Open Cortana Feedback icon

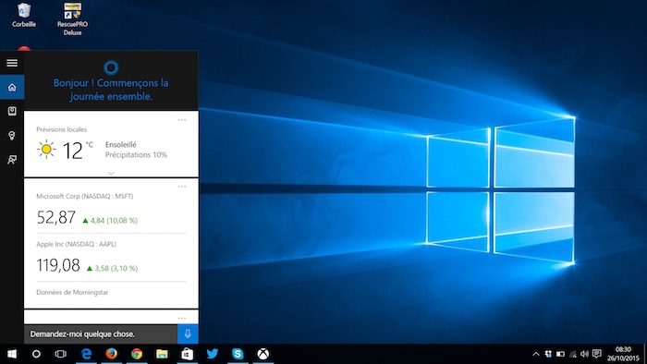(12, 160)
